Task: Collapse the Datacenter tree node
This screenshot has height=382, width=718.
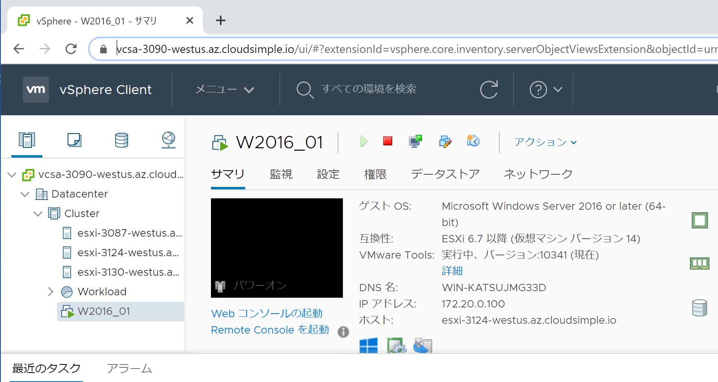Action: pyautogui.click(x=24, y=194)
